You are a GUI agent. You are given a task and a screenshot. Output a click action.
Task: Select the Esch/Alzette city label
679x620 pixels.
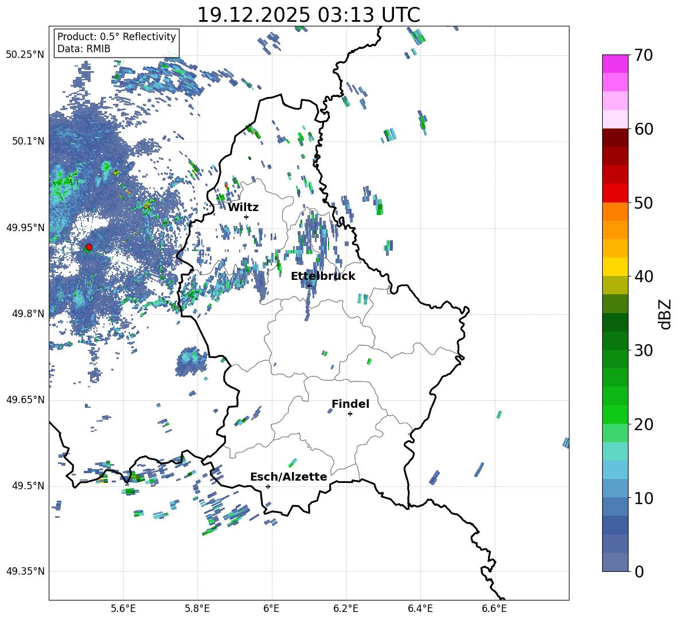288,477
